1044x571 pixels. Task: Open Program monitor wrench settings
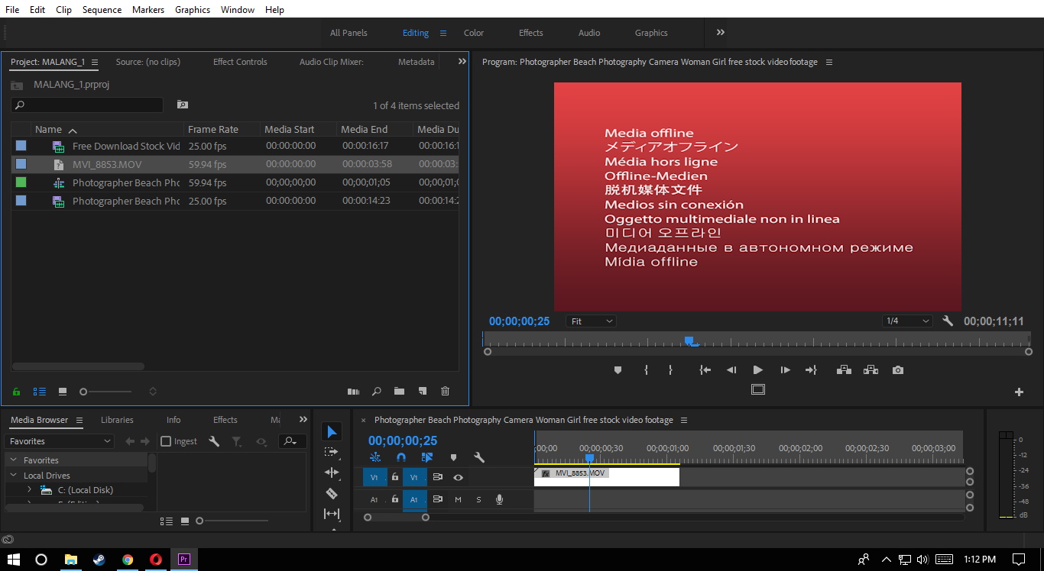pyautogui.click(x=948, y=321)
